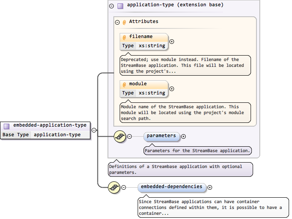Click the purple square icon of application-type
Image resolution: width=292 pixels, height=219 pixels.
pyautogui.click(x=120, y=6)
